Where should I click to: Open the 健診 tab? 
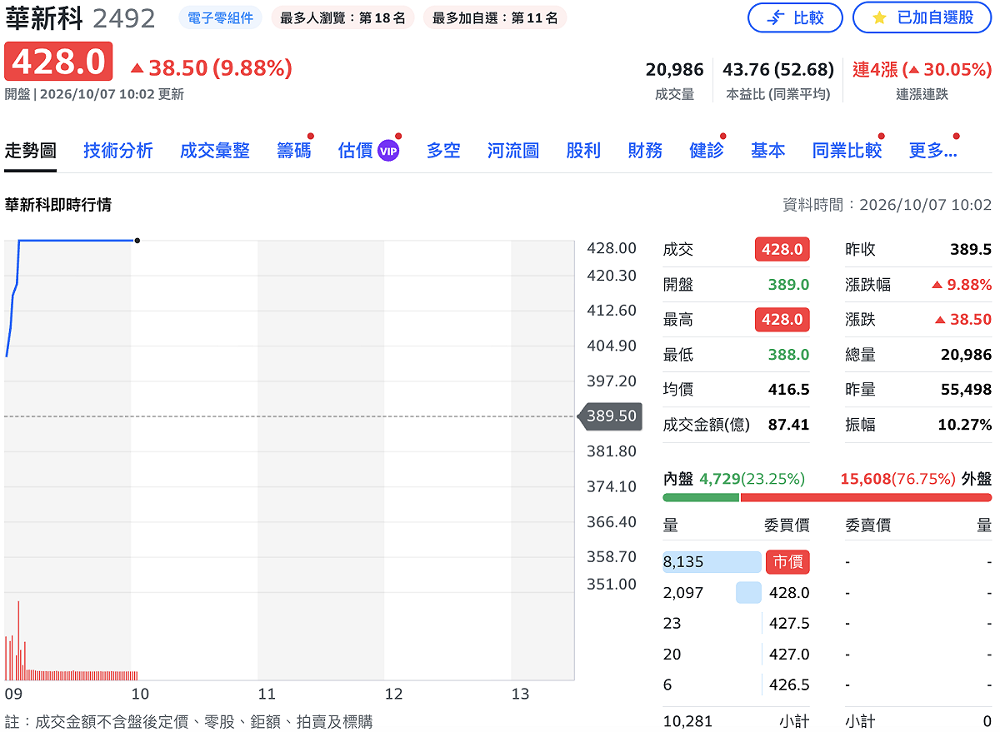(x=707, y=151)
